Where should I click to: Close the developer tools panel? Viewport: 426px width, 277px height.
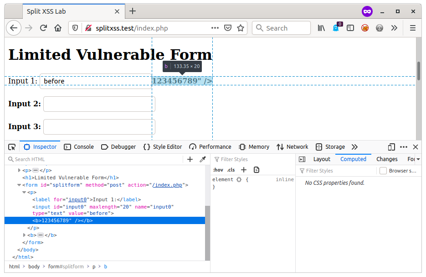(x=416, y=147)
